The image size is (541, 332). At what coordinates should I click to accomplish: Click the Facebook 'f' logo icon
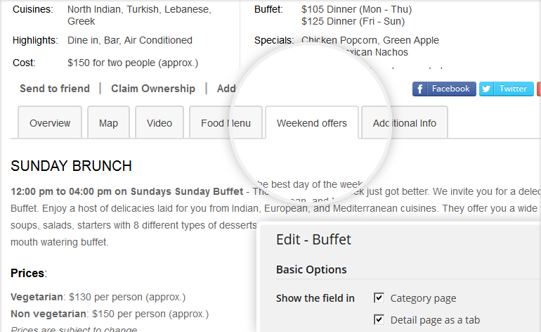tap(419, 89)
